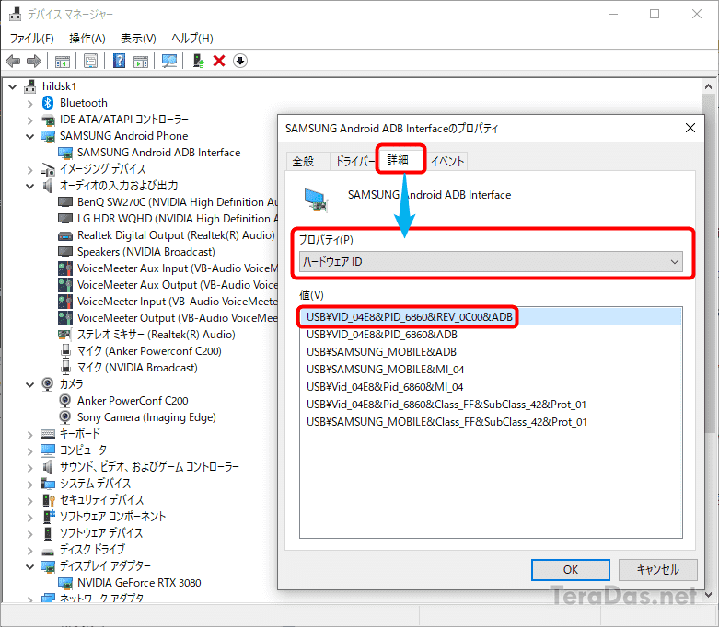Click the Bluetooth category icon
The width and height of the screenshot is (719, 627).
(x=48, y=103)
